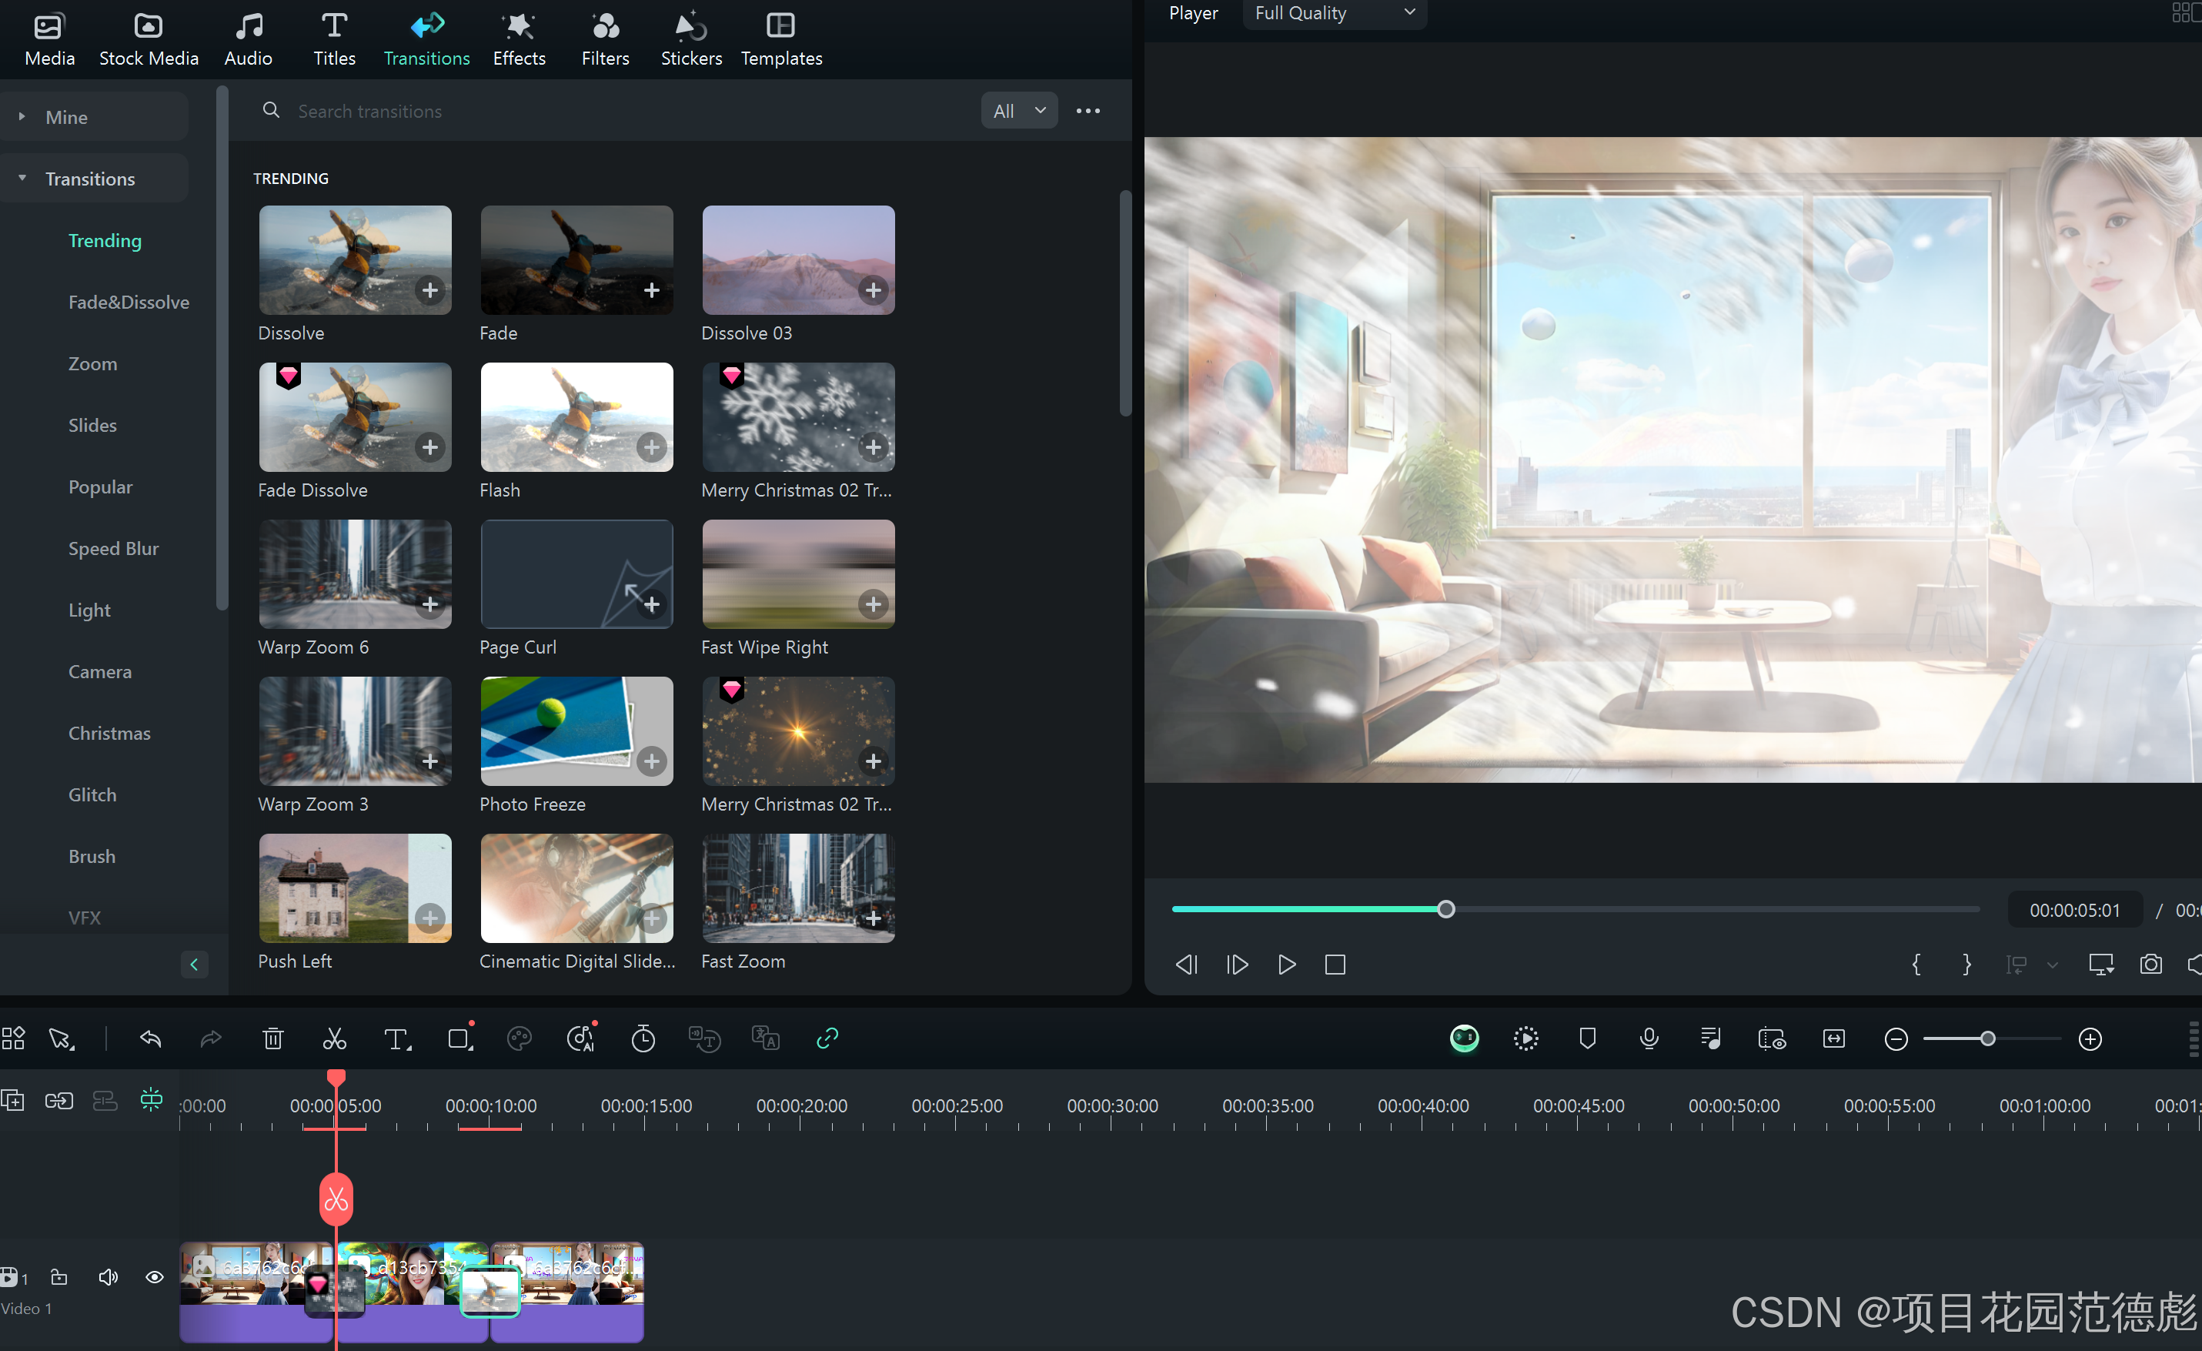
Task: Click the split scissors icon in toolbar
Action: 334,1039
